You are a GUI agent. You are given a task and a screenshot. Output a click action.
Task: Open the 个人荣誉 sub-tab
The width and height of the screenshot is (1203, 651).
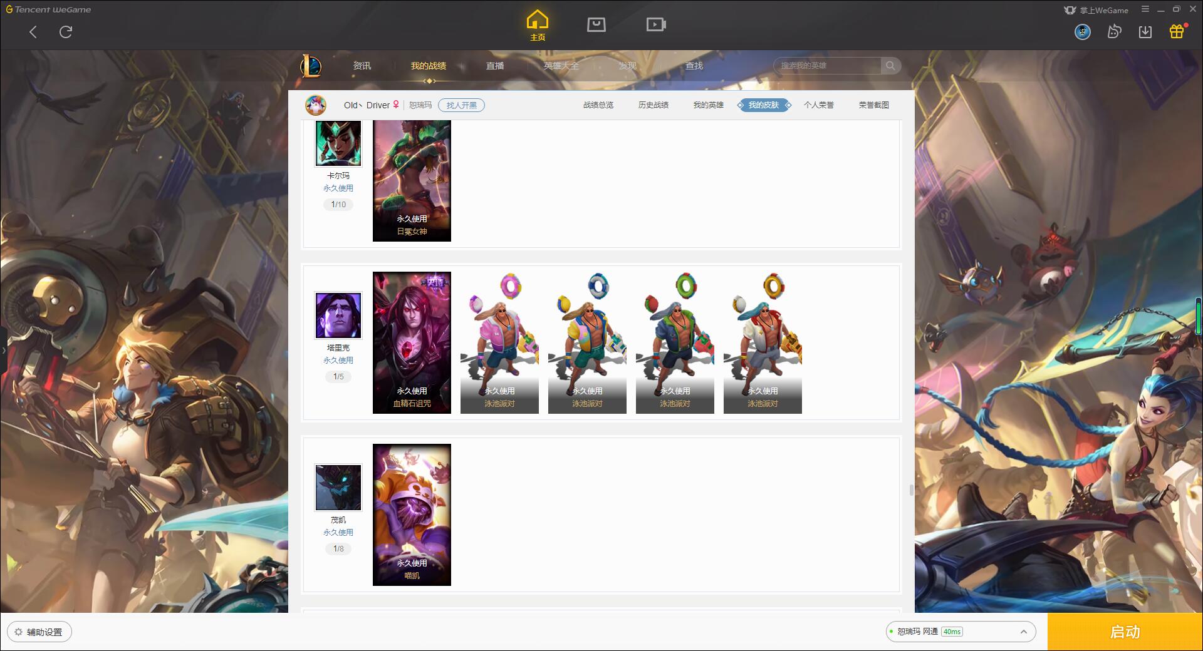(x=819, y=105)
